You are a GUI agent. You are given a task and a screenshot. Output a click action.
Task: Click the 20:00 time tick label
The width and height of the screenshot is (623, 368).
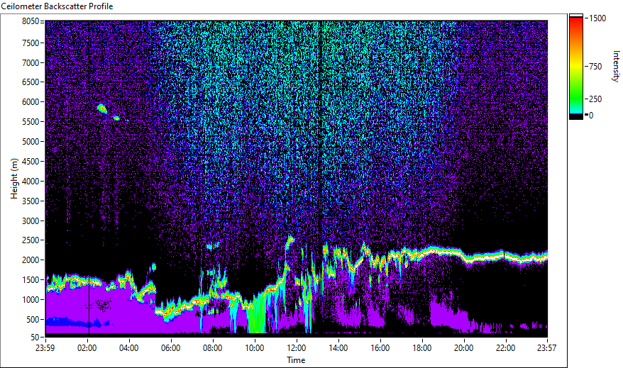463,348
